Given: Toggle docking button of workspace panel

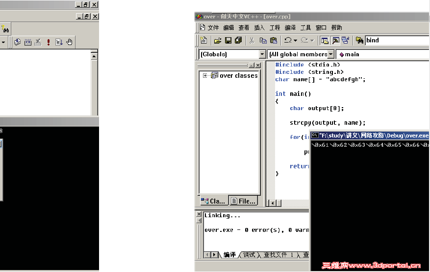Looking at the screenshot, I should 252,66.
